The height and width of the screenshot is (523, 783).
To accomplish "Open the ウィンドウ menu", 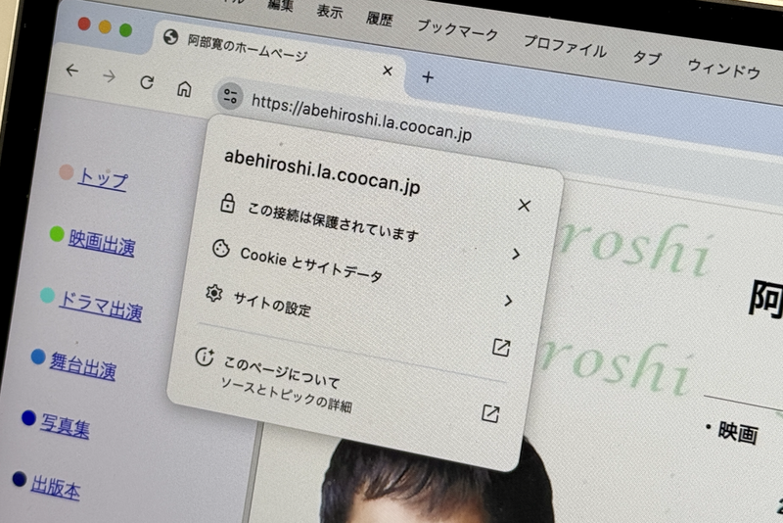I will 724,69.
